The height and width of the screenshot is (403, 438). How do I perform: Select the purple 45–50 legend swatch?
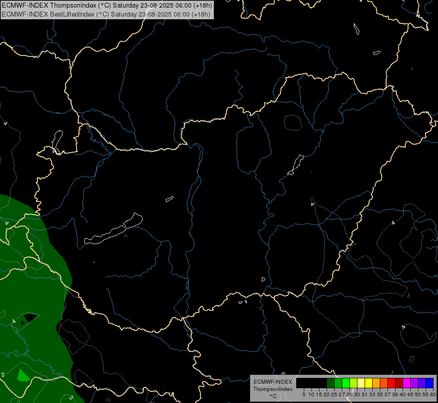coord(414,383)
